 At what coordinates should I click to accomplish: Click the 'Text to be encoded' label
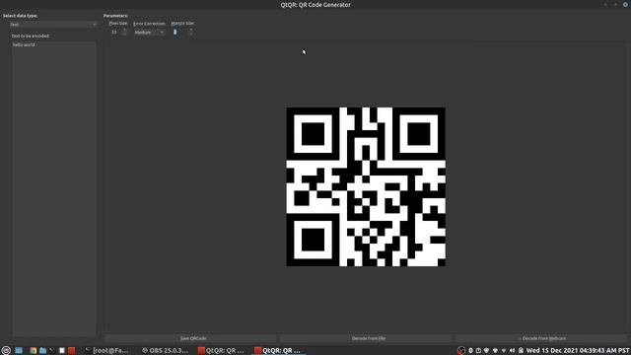(x=31, y=35)
